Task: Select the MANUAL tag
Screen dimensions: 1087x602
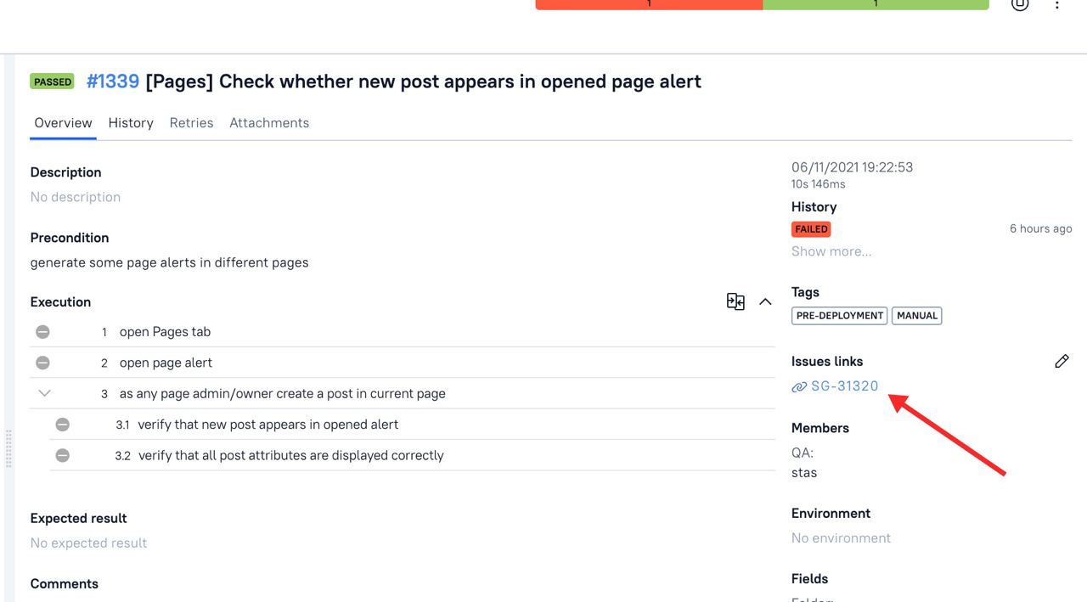Action: click(917, 316)
